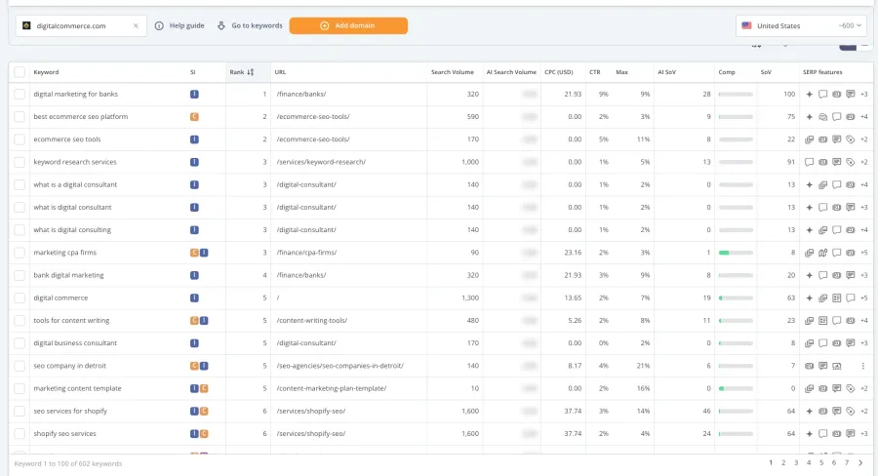Go to page 5 of results
This screenshot has width=878, height=476.
click(x=821, y=462)
